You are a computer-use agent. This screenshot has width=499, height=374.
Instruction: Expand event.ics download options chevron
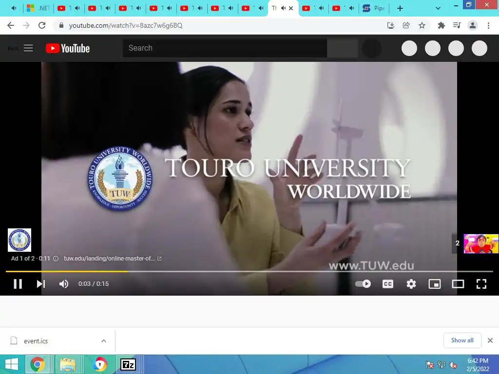[x=104, y=341]
